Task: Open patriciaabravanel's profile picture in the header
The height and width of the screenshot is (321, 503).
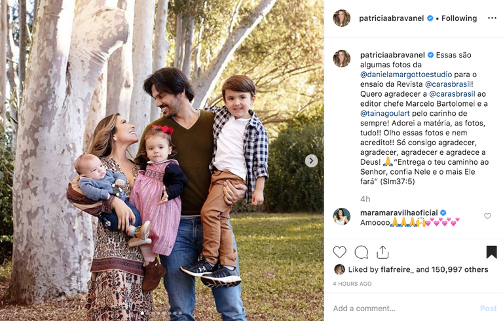Action: (x=342, y=18)
